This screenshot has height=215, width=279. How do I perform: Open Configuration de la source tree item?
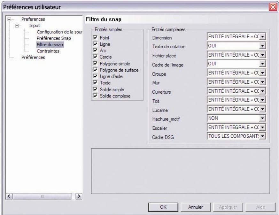click(x=60, y=32)
